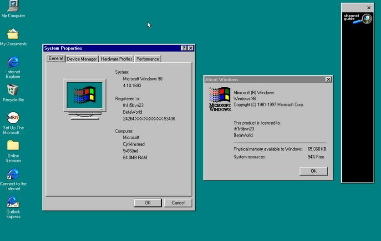Click the 'Microsoft Windows 98' system text
Viewport: 381px width, 241px height.
142,79
